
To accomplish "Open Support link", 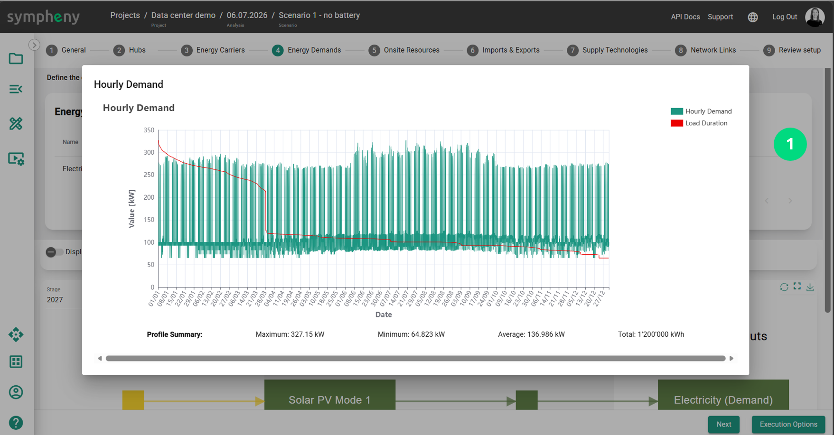I will pos(720,17).
